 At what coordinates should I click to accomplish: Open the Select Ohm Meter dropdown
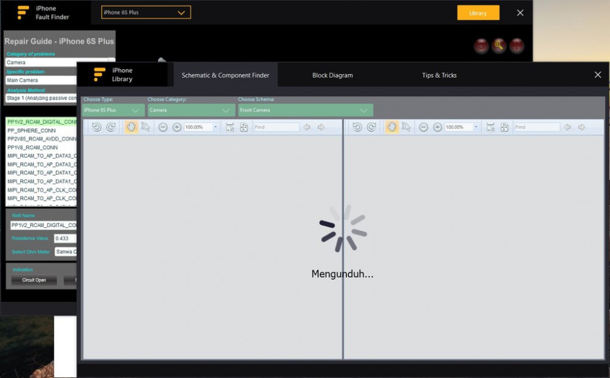65,252
